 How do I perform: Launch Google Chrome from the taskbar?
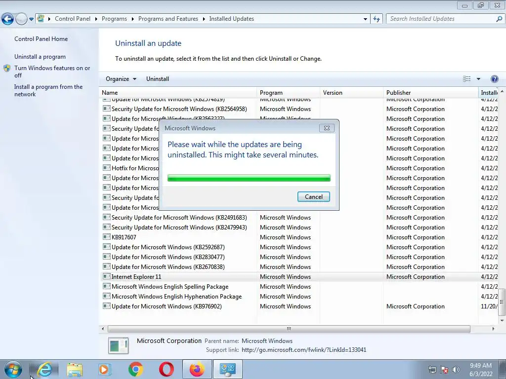pos(135,369)
